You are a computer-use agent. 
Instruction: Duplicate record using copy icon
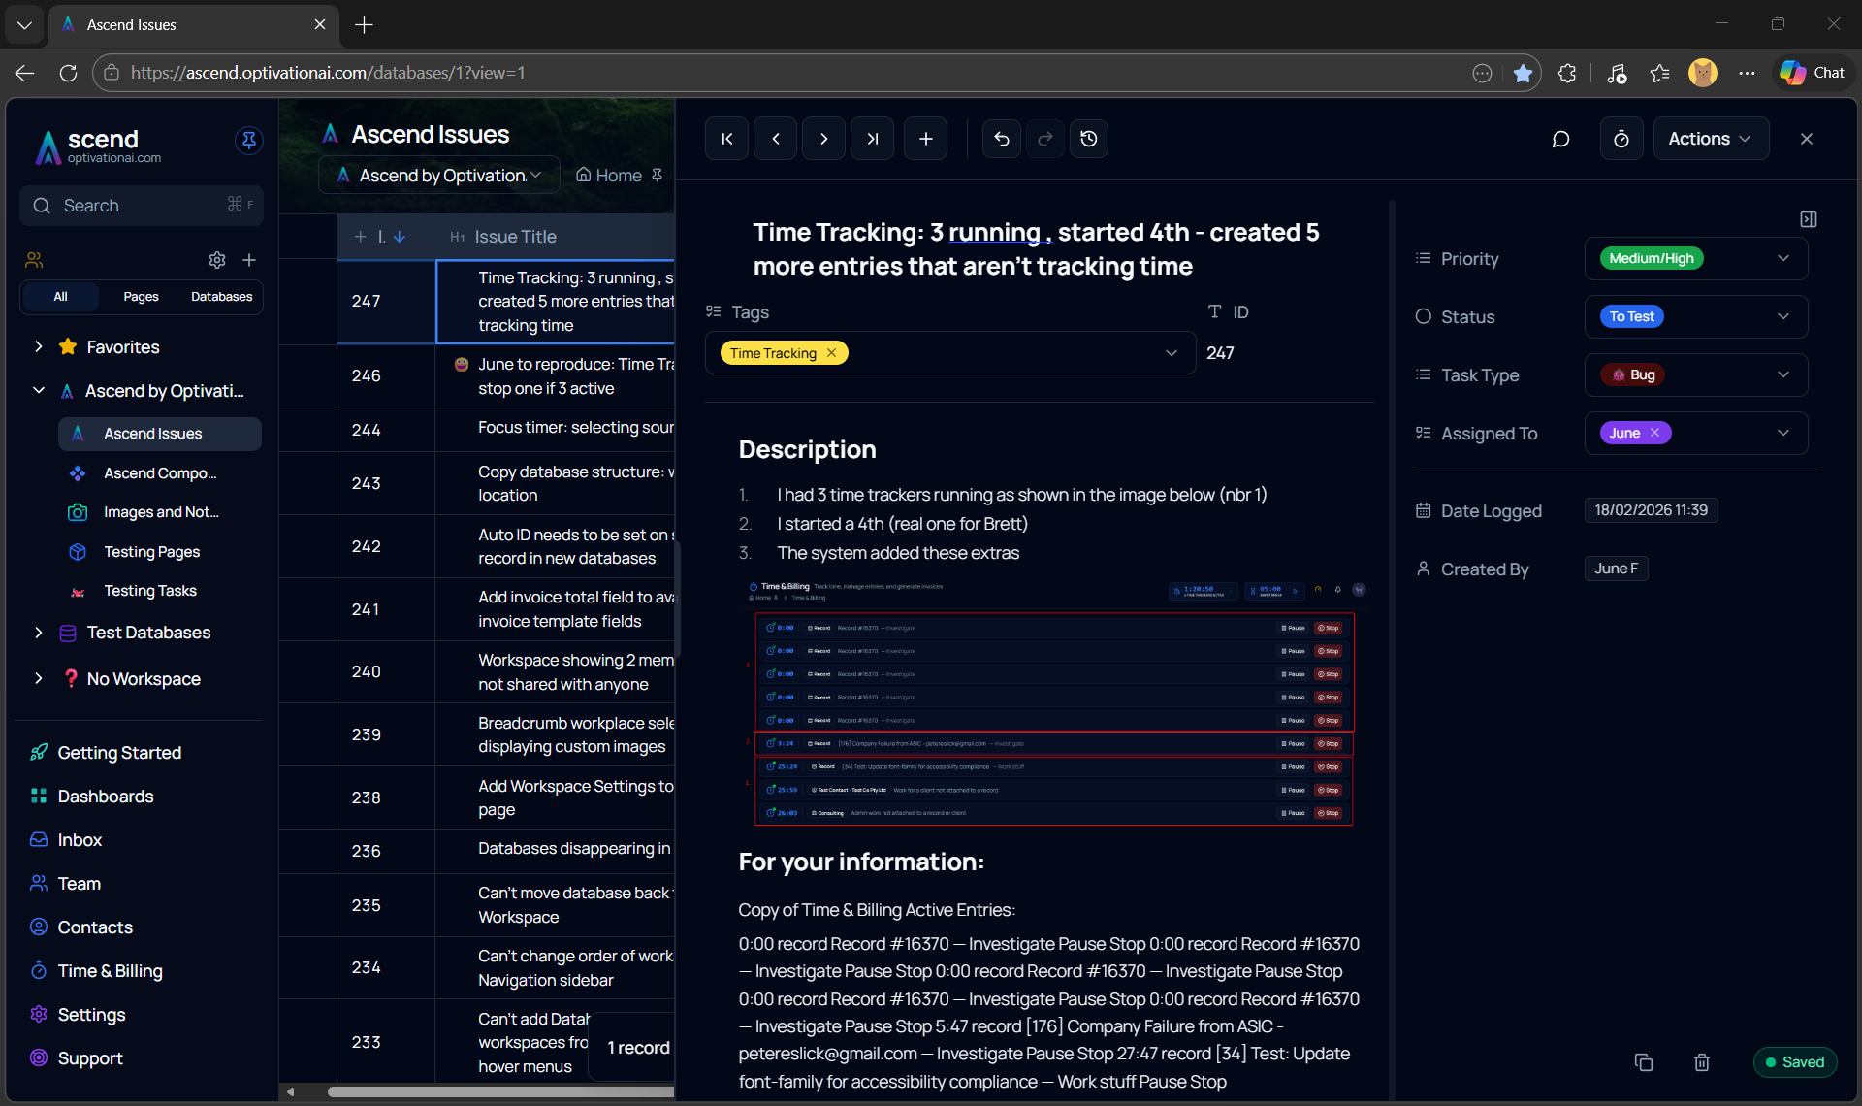click(1643, 1062)
